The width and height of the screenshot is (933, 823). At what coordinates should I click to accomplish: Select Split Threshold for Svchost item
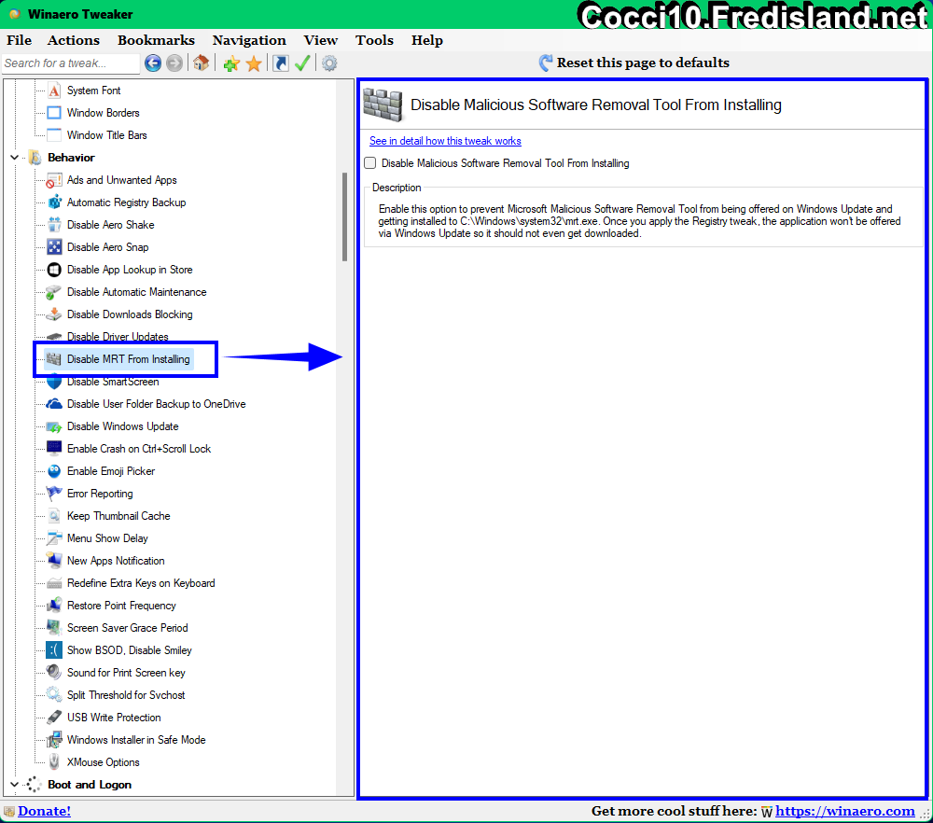(x=126, y=695)
